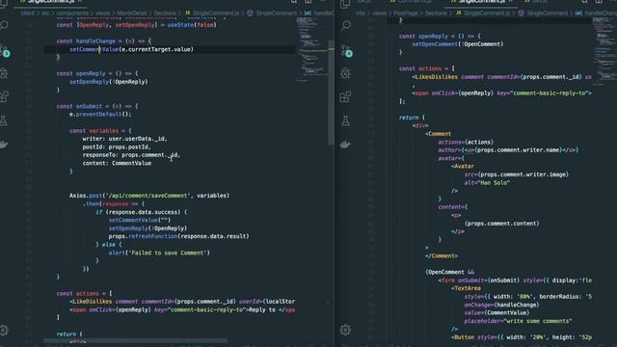Open Extensions view in right window
Screen dimensions: 617x347
[345, 96]
